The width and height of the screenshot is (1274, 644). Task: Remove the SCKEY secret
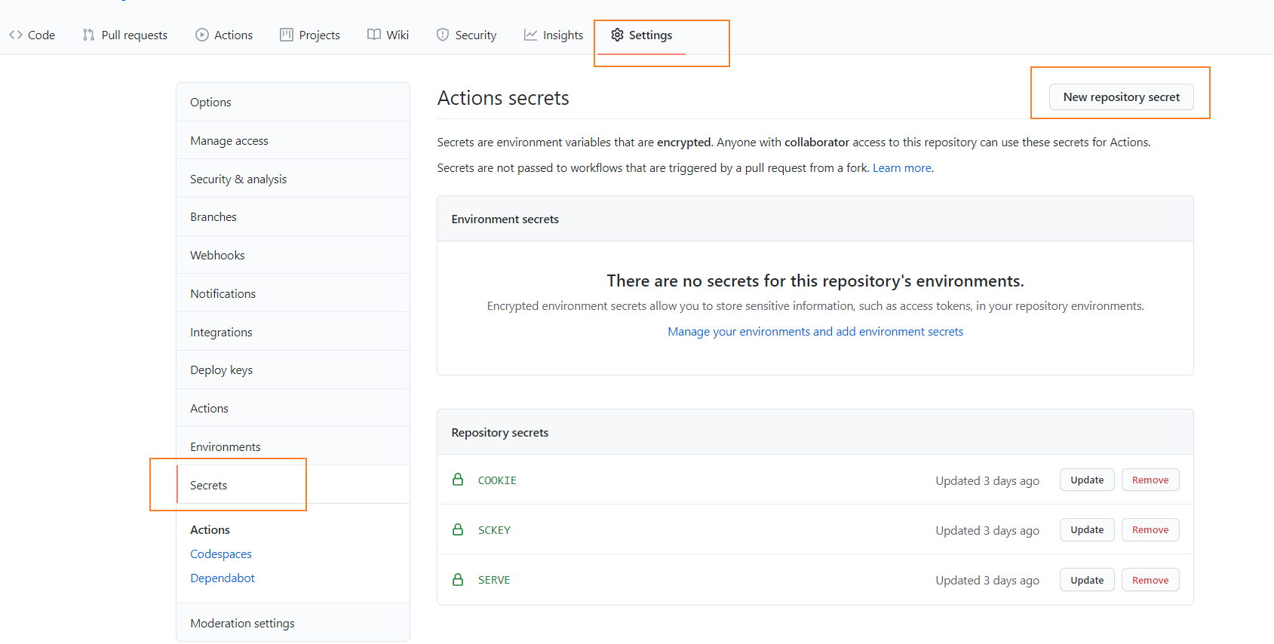click(1150, 530)
